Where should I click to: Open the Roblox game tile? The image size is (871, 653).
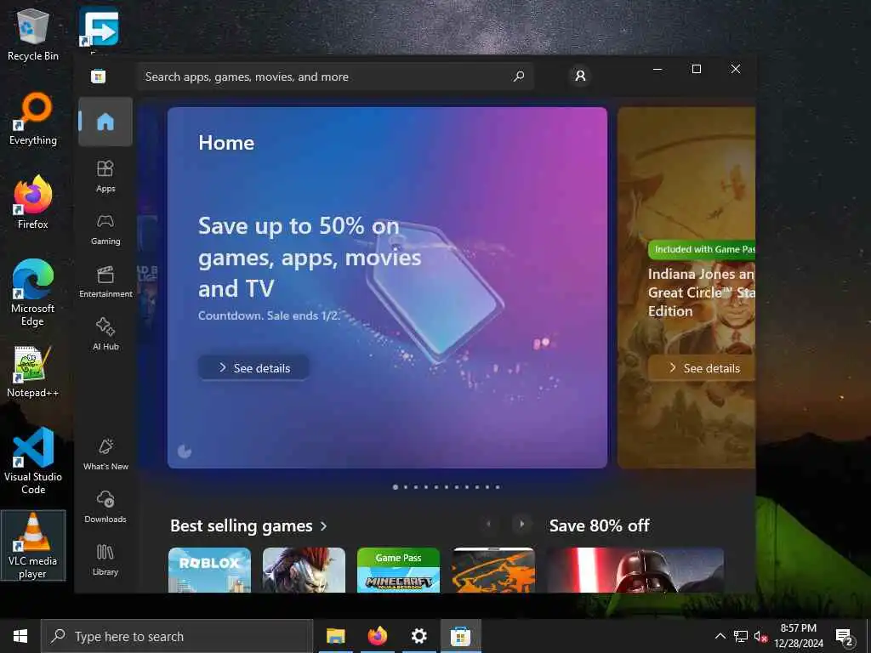click(209, 570)
